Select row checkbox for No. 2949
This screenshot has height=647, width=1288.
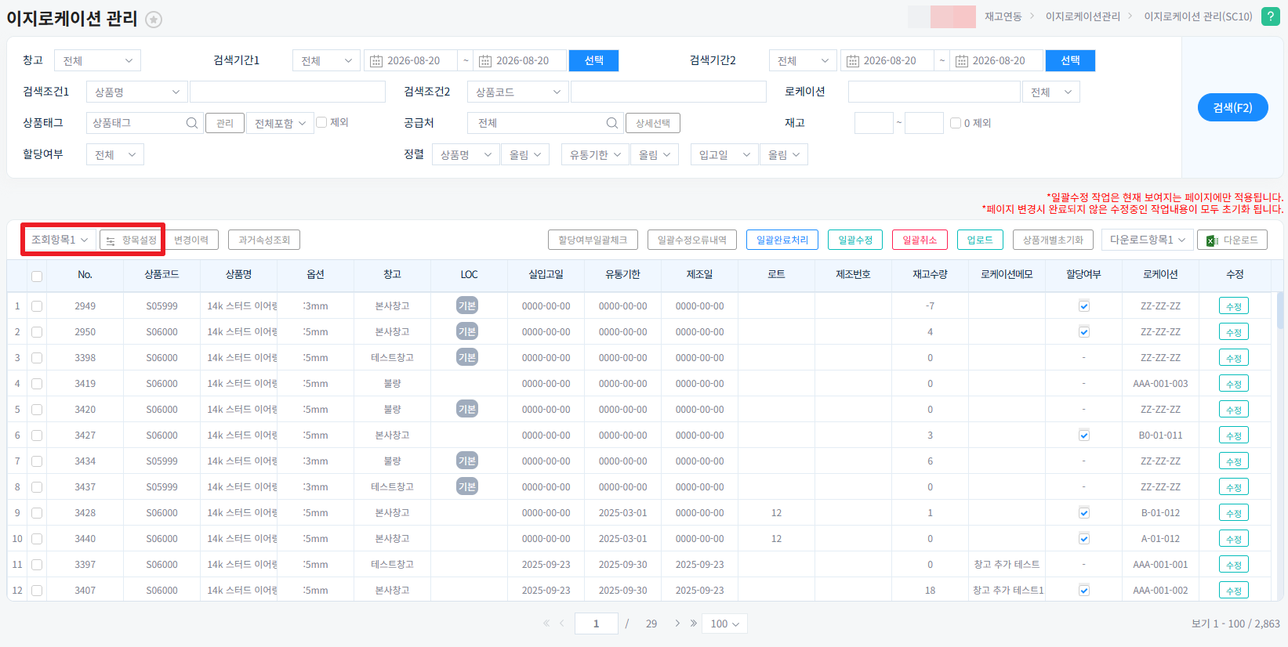(37, 306)
